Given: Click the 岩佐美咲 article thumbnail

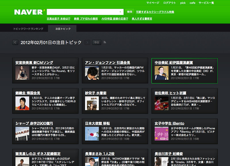Looking at the screenshot, I should (162, 103).
